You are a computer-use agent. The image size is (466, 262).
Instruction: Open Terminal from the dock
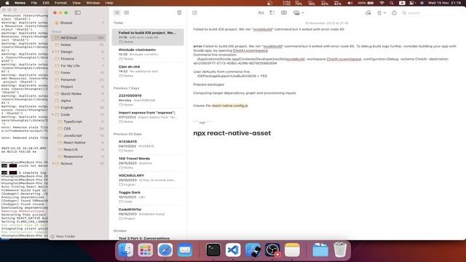(x=213, y=250)
